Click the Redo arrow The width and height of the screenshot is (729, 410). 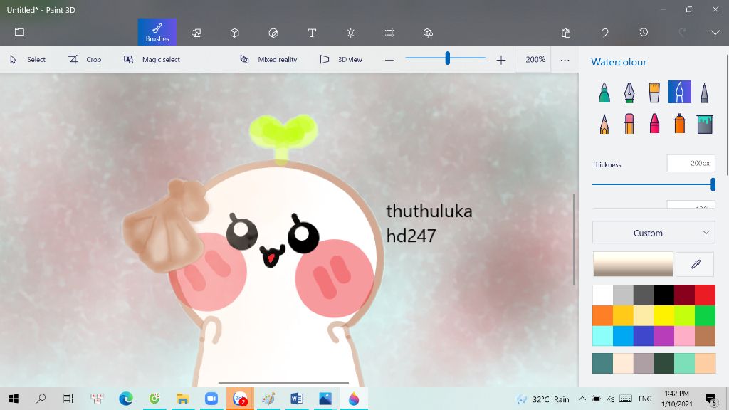coord(682,33)
